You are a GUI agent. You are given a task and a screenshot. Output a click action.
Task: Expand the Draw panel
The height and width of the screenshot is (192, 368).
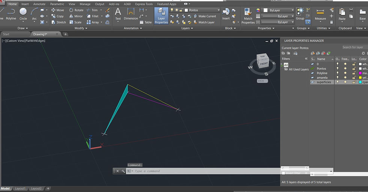coord(23,28)
